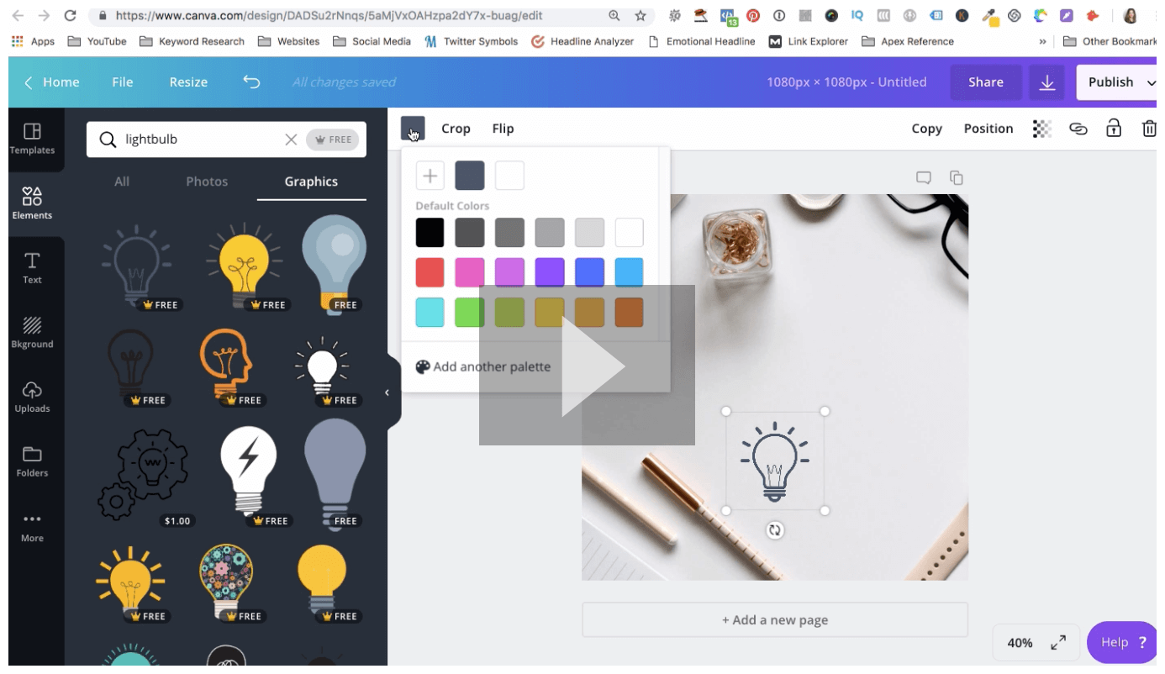Click + Add a new page
Image resolution: width=1165 pixels, height=674 pixels.
775,620
